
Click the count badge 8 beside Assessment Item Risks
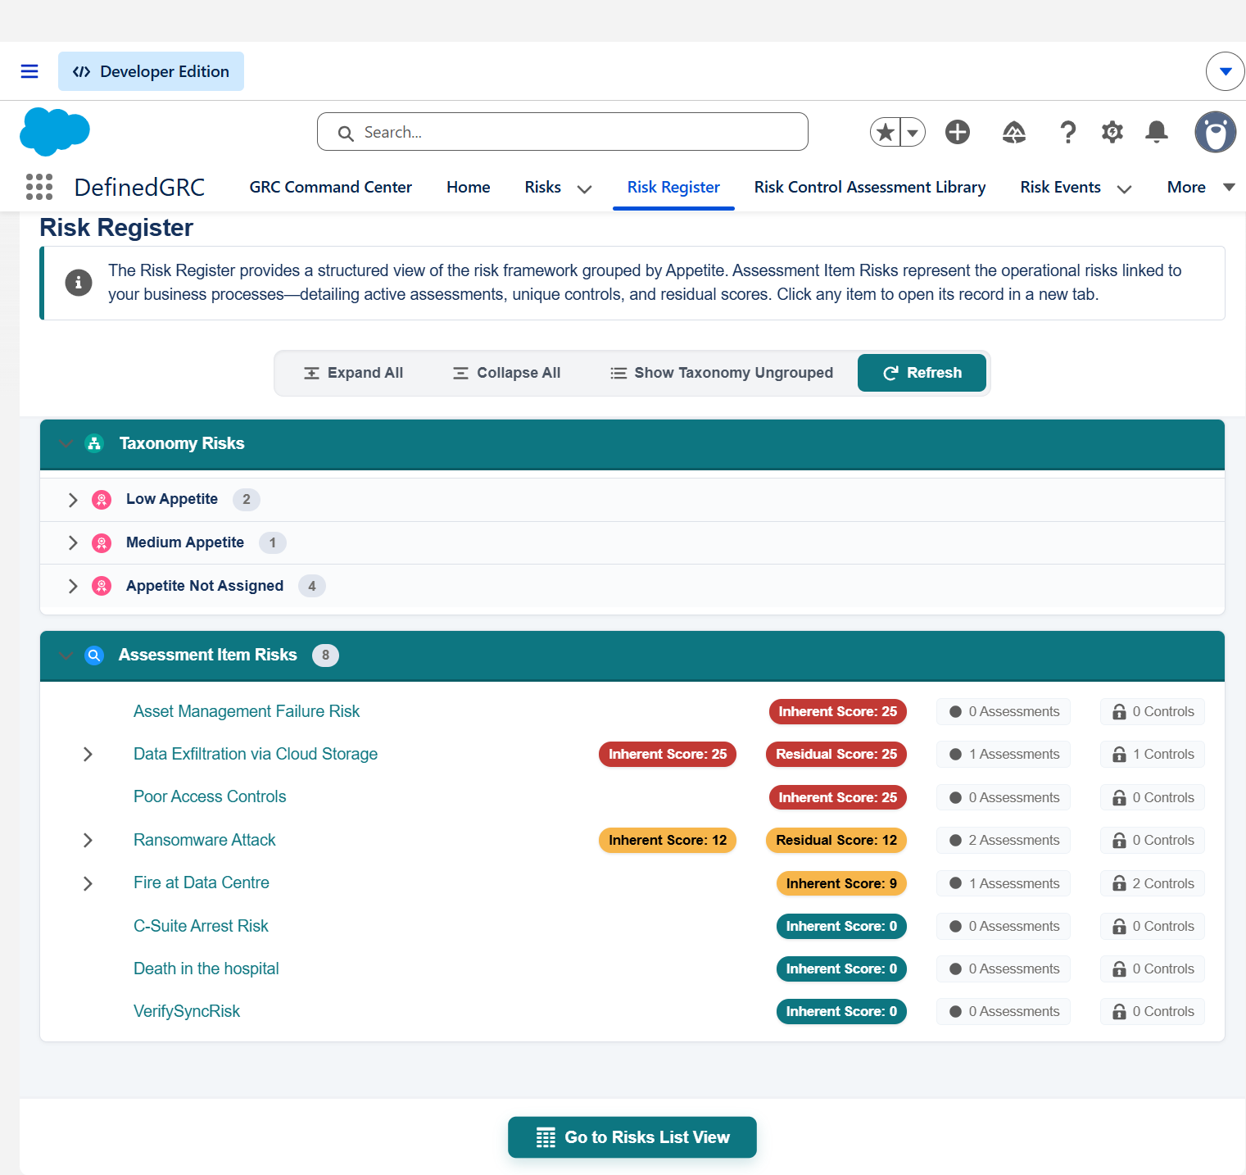[325, 655]
